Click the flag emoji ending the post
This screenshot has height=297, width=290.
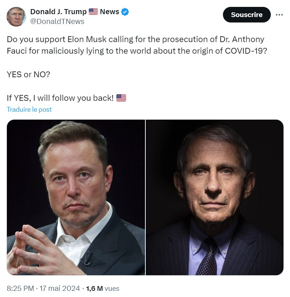pos(121,98)
